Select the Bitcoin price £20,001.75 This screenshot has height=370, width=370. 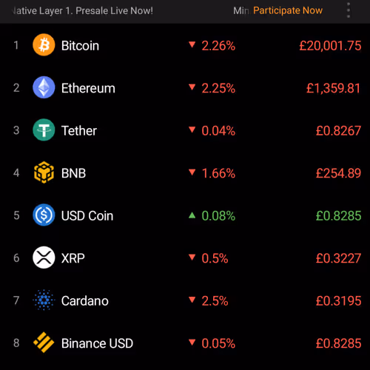[x=330, y=46]
